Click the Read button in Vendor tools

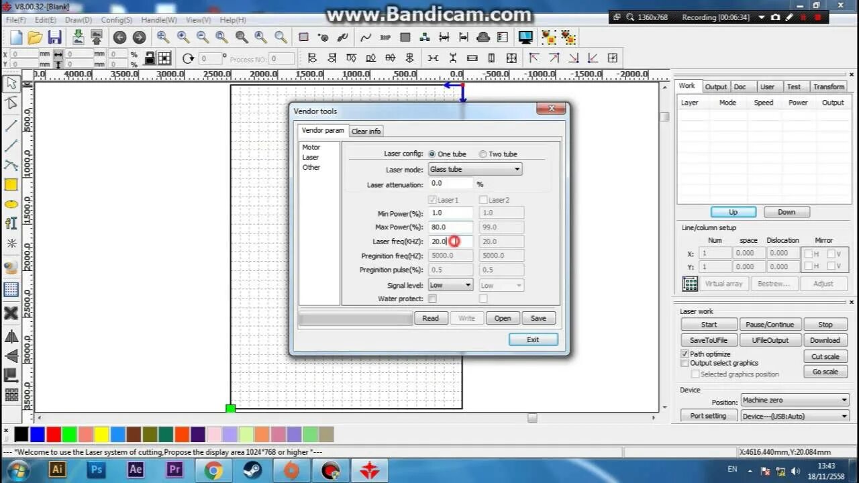tap(431, 317)
